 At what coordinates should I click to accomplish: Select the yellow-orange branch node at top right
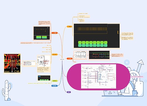69,26
